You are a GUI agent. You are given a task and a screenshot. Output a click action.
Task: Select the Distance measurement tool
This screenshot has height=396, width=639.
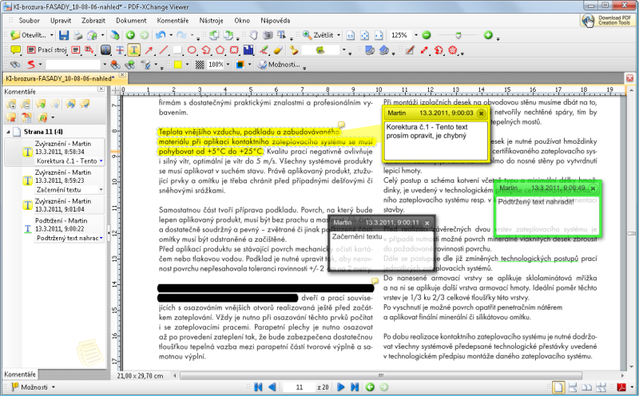tap(424, 50)
